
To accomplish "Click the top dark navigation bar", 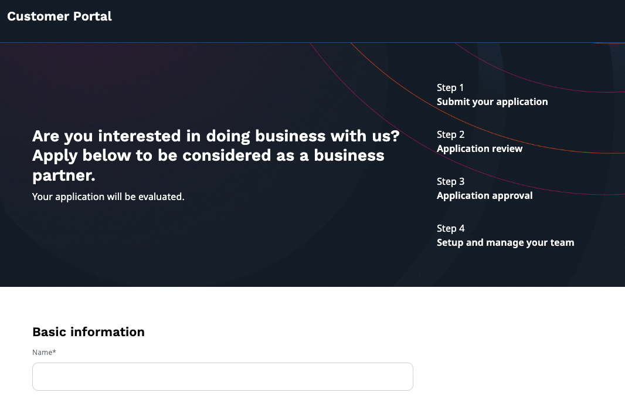I will click(x=312, y=21).
